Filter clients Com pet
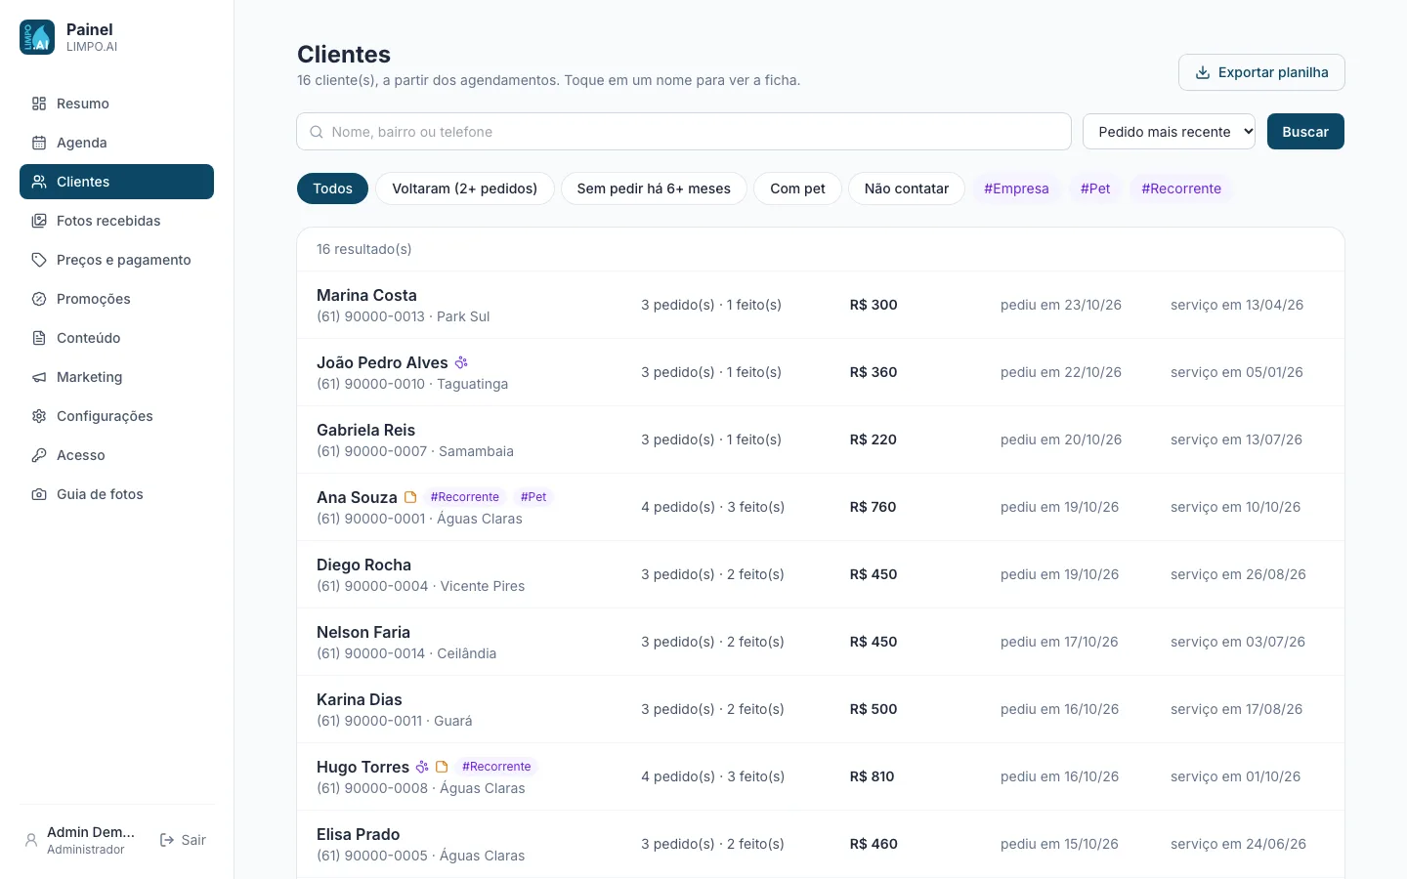The width and height of the screenshot is (1407, 879). click(797, 188)
